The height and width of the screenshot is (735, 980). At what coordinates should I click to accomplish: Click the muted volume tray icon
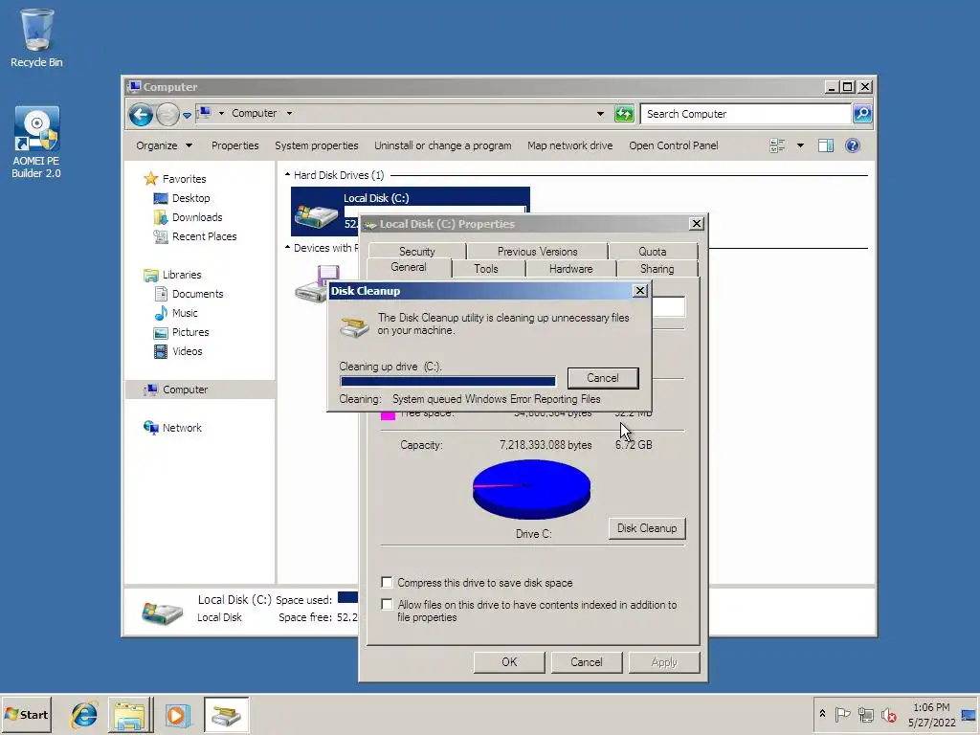(888, 714)
